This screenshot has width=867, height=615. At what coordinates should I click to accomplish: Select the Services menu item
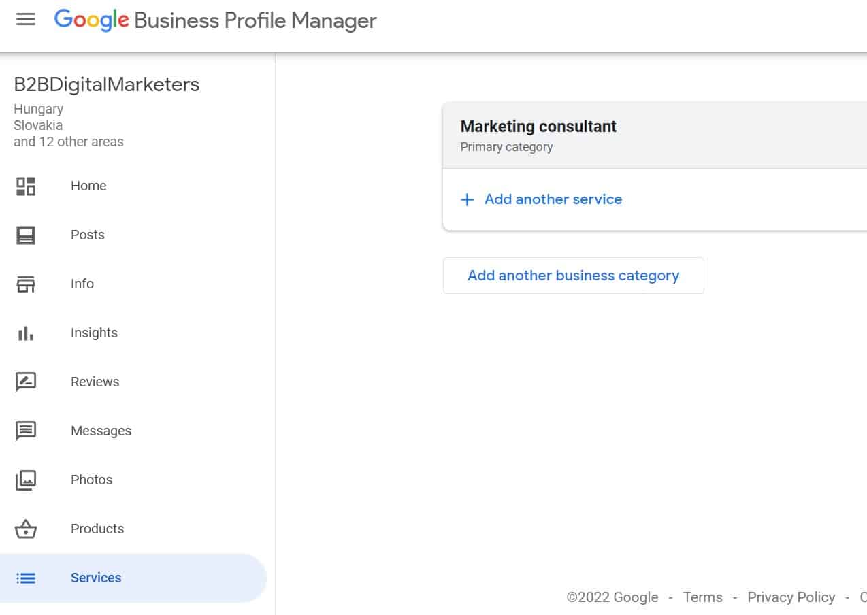click(x=133, y=578)
